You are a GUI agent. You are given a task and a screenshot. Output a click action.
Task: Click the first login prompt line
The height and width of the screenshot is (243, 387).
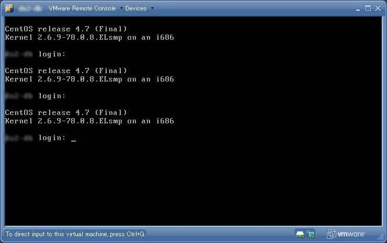click(x=52, y=54)
